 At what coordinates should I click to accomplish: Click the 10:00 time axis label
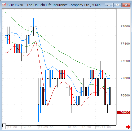tap(72, 127)
